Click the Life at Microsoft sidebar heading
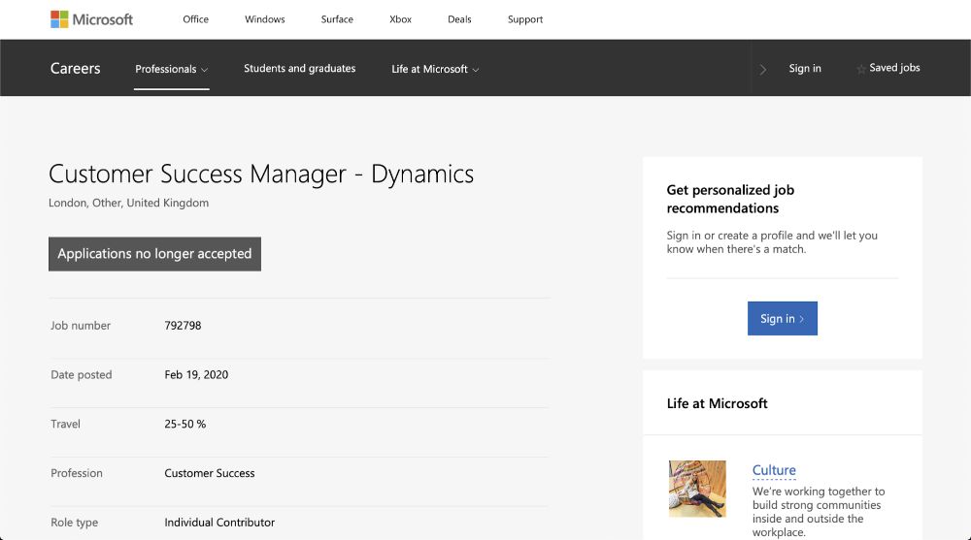This screenshot has height=540, width=971. [718, 403]
